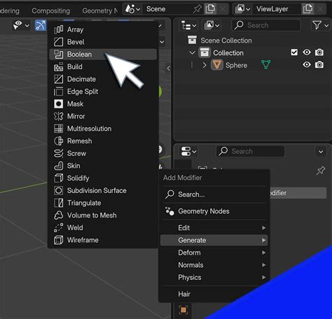
Task: Click the green mesh data icon beside Sphere
Action: tap(265, 64)
